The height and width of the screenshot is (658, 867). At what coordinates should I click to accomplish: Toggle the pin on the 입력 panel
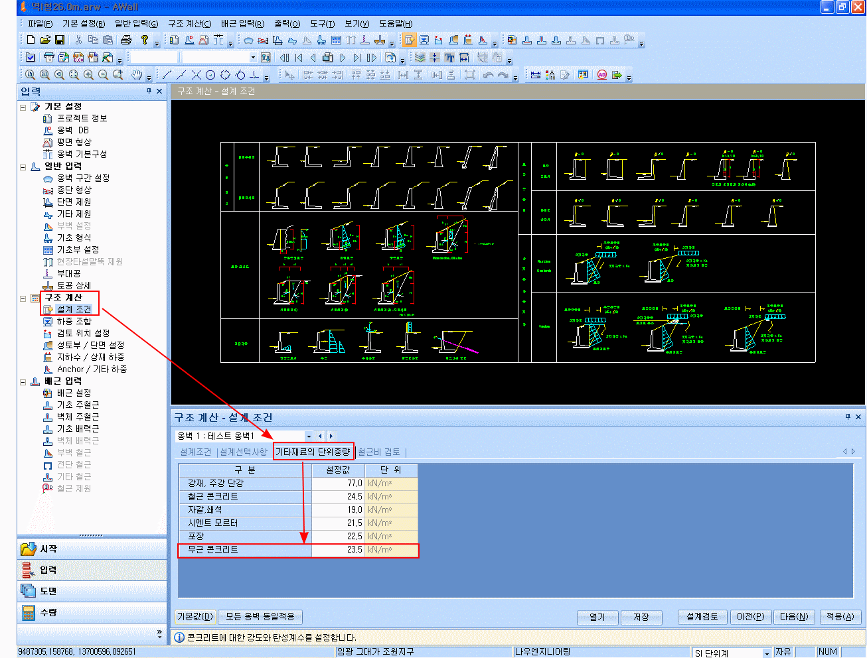[x=149, y=92]
